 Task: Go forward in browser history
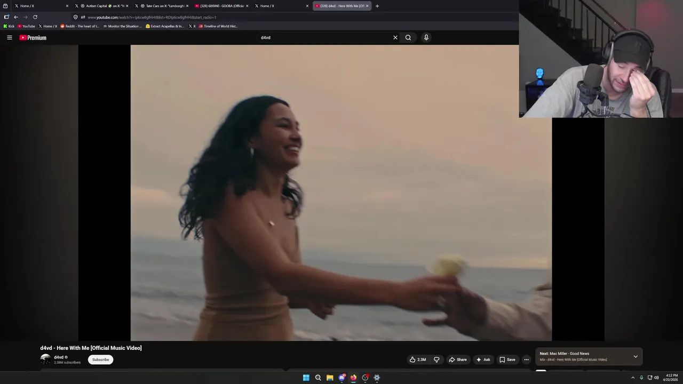tap(25, 17)
